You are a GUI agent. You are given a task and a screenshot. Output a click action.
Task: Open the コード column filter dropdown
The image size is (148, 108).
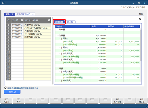22,20
